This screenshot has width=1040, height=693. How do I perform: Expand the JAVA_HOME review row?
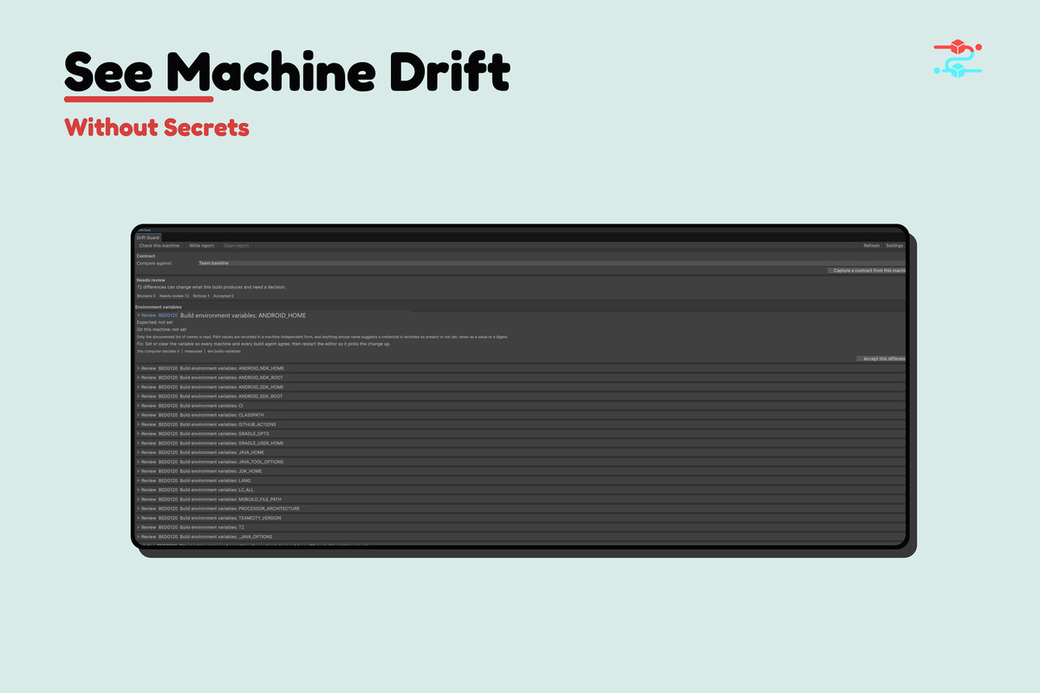point(520,452)
